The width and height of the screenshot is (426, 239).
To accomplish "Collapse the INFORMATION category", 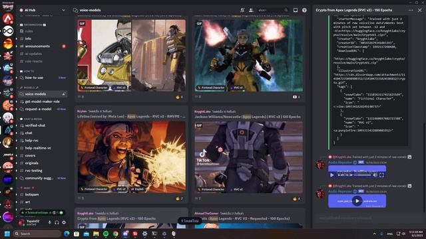I will pos(33,25).
